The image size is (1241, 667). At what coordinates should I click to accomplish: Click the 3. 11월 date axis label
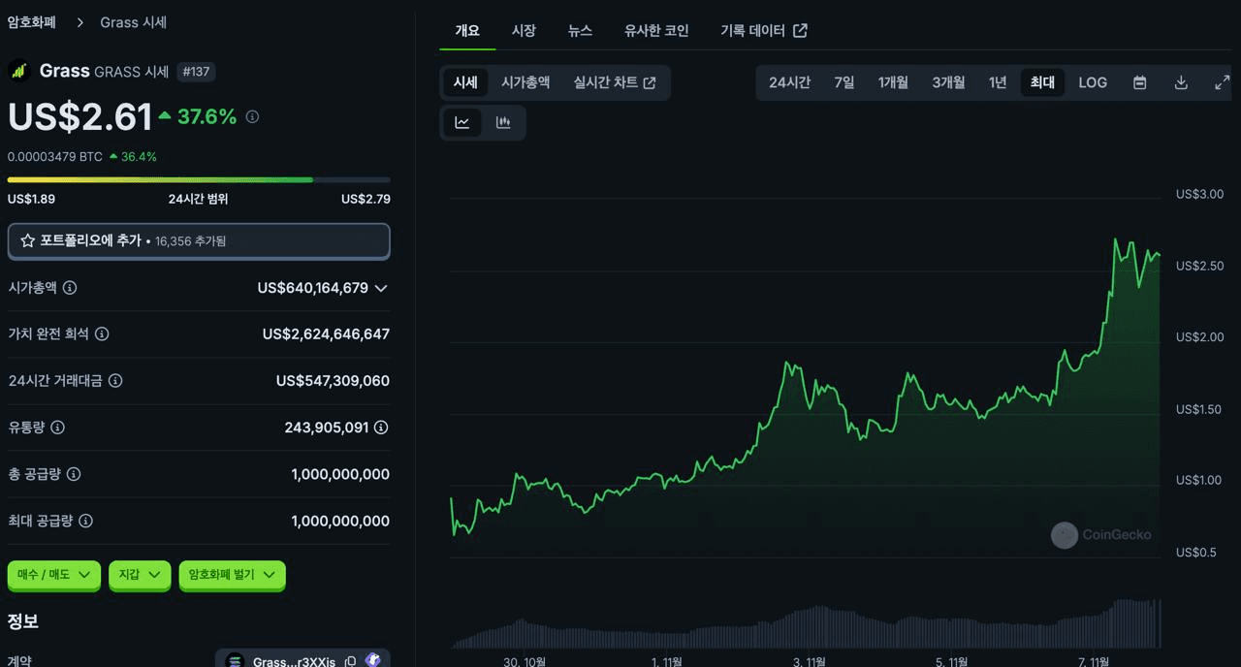(x=810, y=661)
